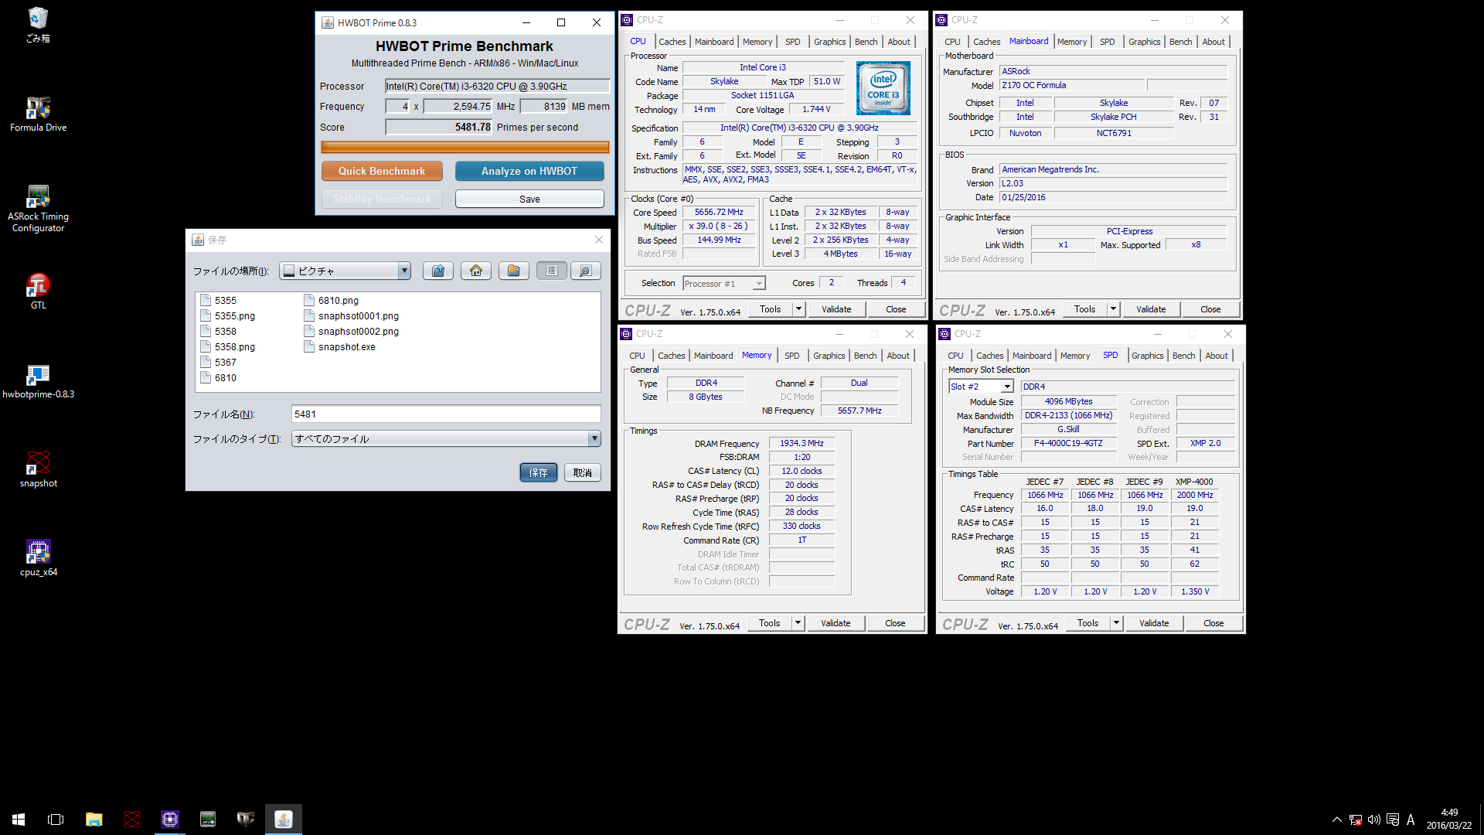1484x835 pixels.
Task: Click Validate in the Memory CPU-Z window
Action: 836,623
